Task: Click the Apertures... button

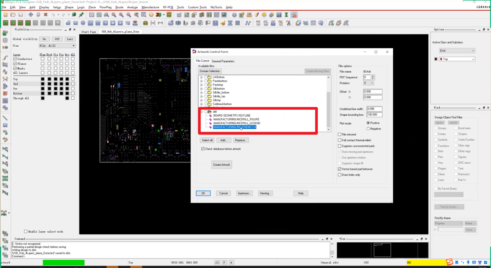Action: click(244, 193)
